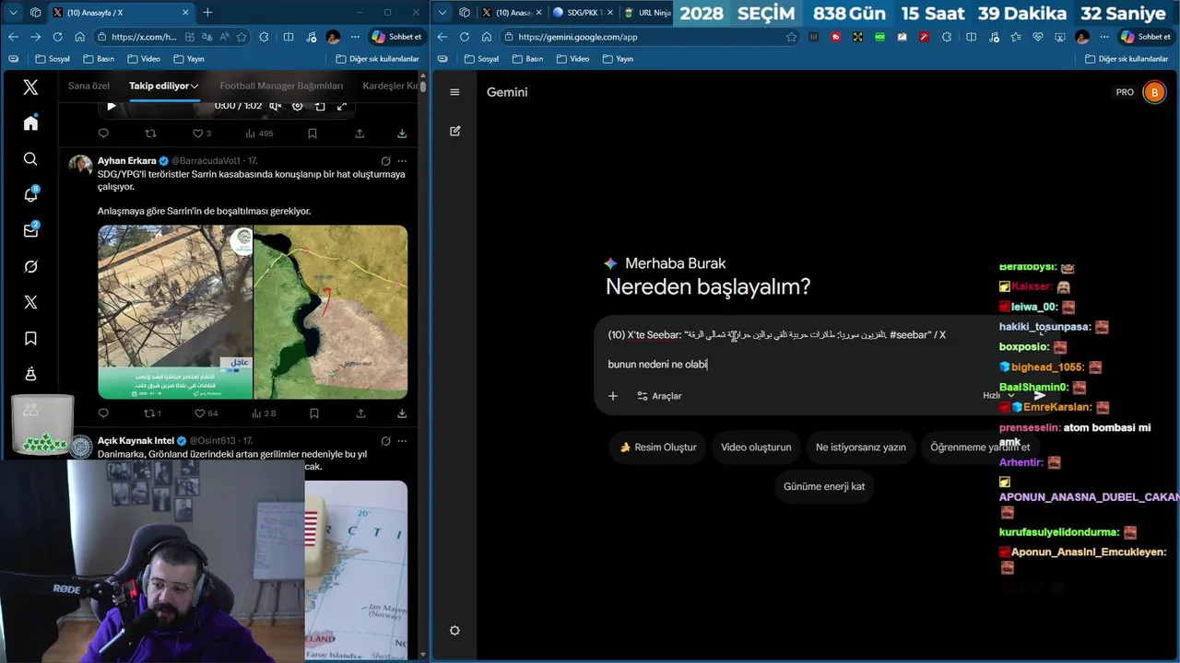The height and width of the screenshot is (663, 1180).
Task: Open X home from the sidebar house icon
Action: coord(30,123)
